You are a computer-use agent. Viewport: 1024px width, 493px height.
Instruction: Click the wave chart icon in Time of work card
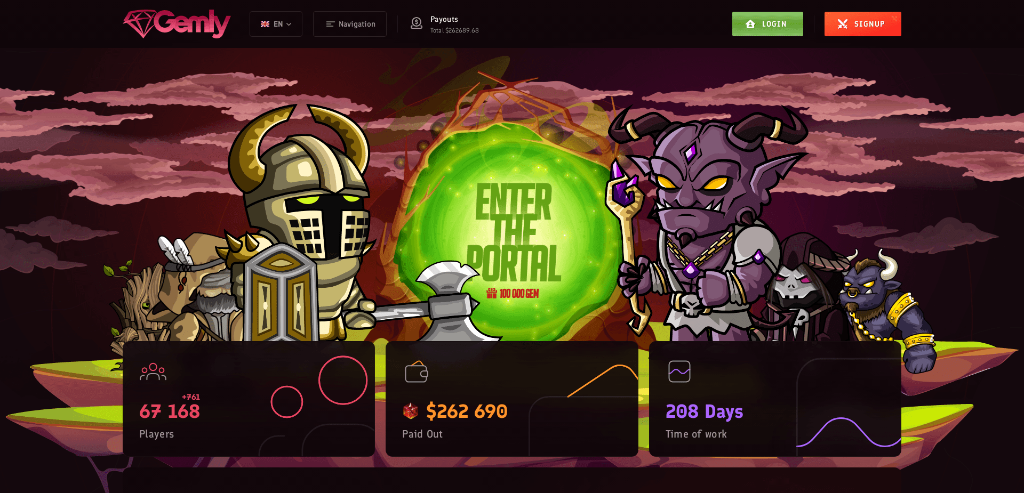coord(679,371)
